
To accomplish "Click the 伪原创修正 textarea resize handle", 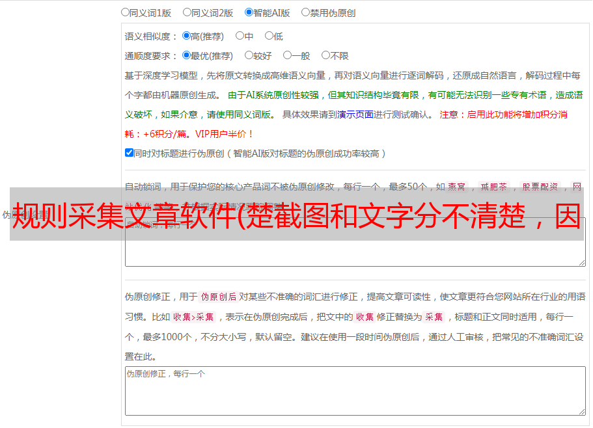I will click(582, 412).
